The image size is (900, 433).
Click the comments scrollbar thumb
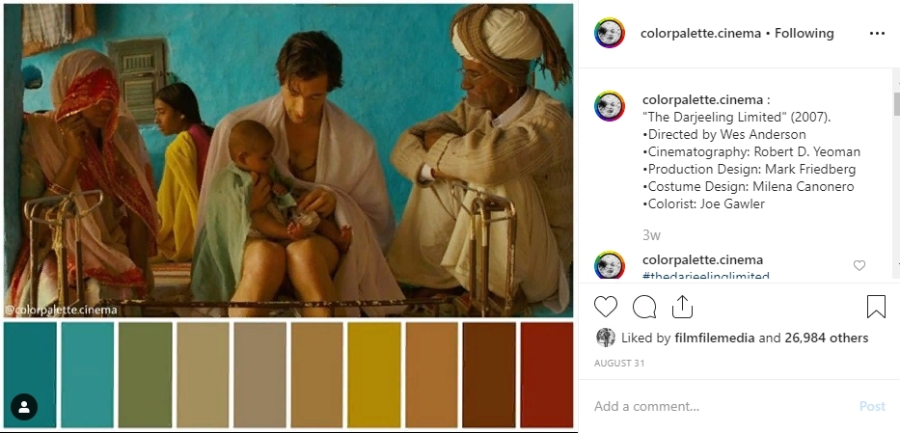(896, 104)
